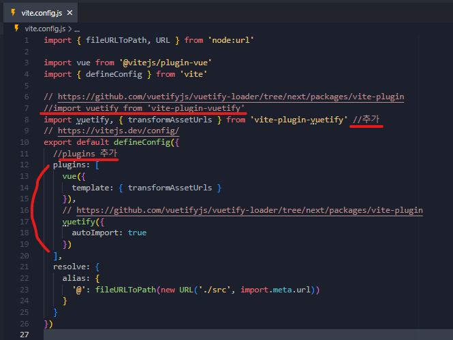
Task: Click the closing '})' on line 26
Action: [48, 324]
